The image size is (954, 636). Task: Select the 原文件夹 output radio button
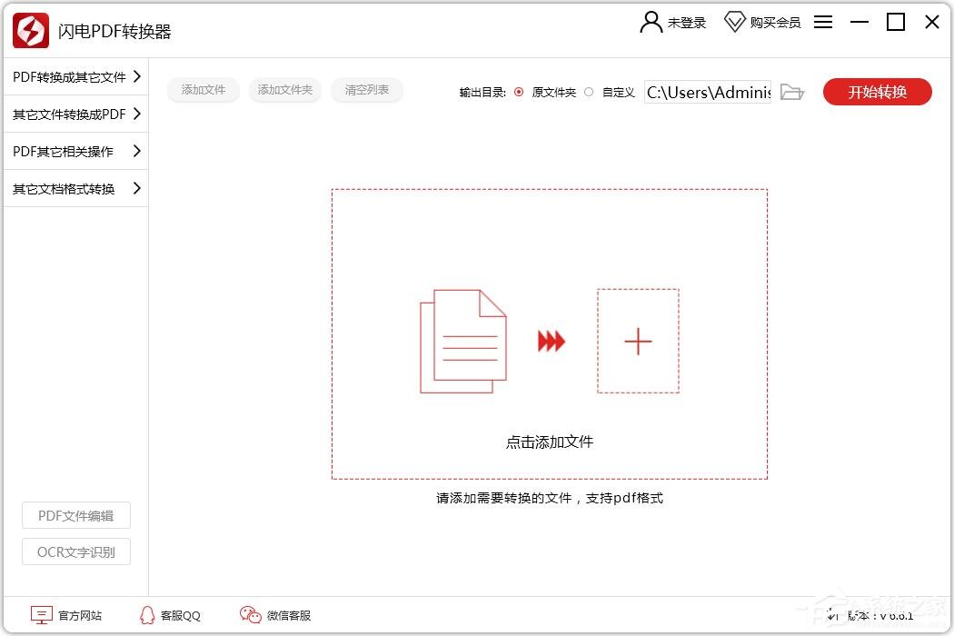(x=518, y=92)
